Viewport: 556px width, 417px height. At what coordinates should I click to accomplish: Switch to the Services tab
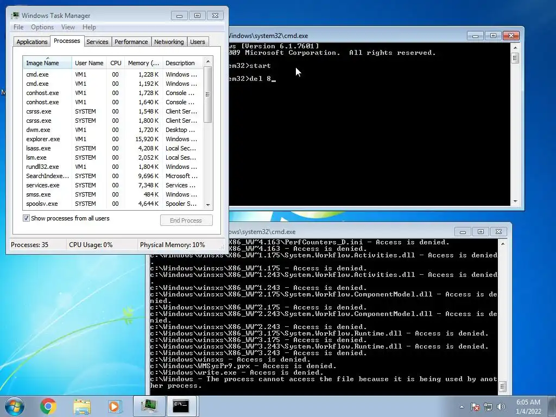[x=97, y=42]
